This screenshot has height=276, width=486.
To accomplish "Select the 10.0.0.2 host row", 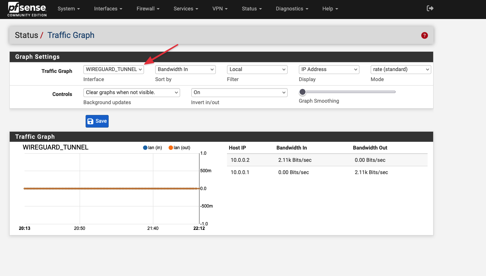I will pos(327,160).
